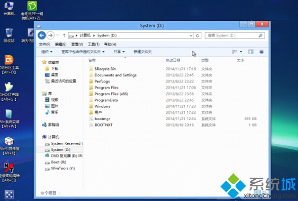
Task: Open the 帮助(H) menu
Action: pyautogui.click(x=110, y=45)
